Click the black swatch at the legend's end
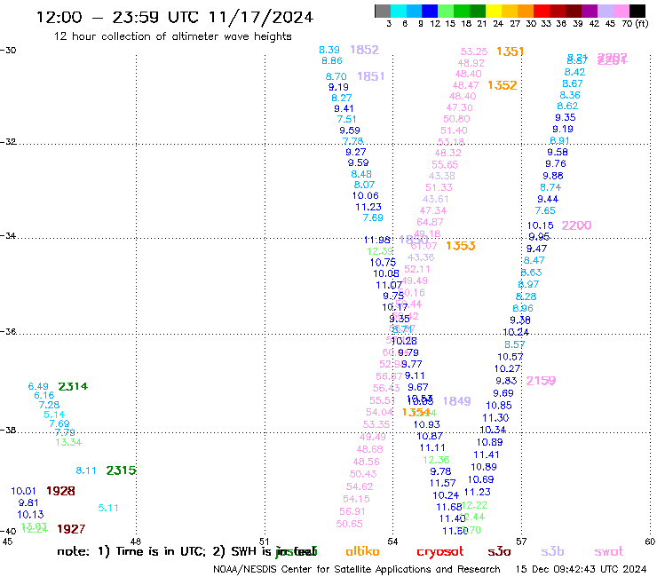Image resolution: width=657 pixels, height=577 pixels. (x=637, y=11)
